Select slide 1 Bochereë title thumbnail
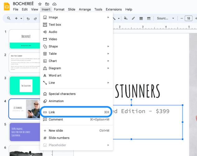Image resolution: width=197 pixels, height=156 pixels. tap(25, 39)
